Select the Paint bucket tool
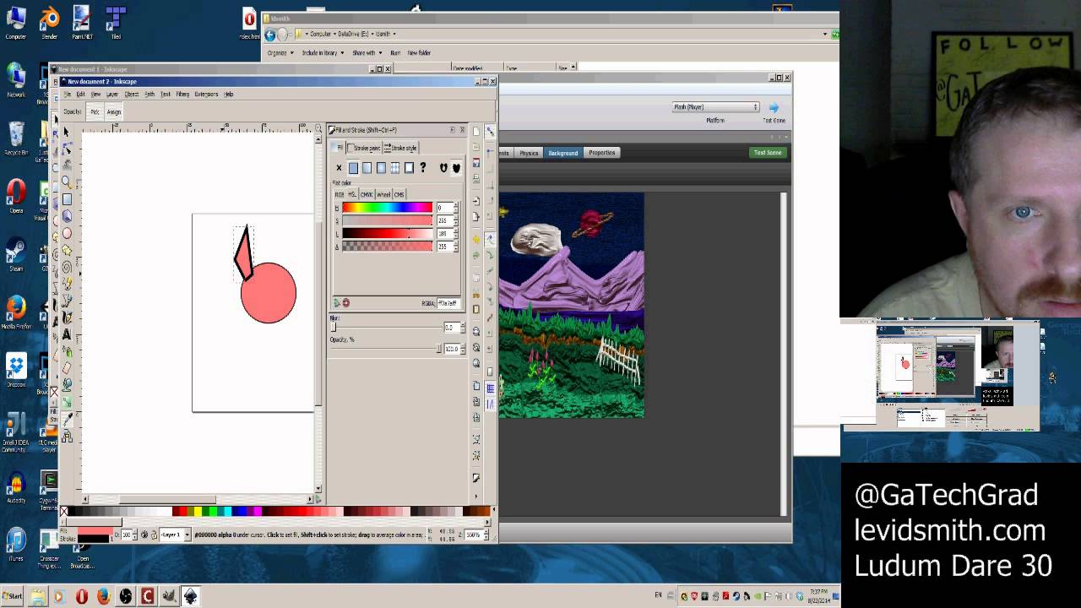Image resolution: width=1081 pixels, height=608 pixels. 67,385
